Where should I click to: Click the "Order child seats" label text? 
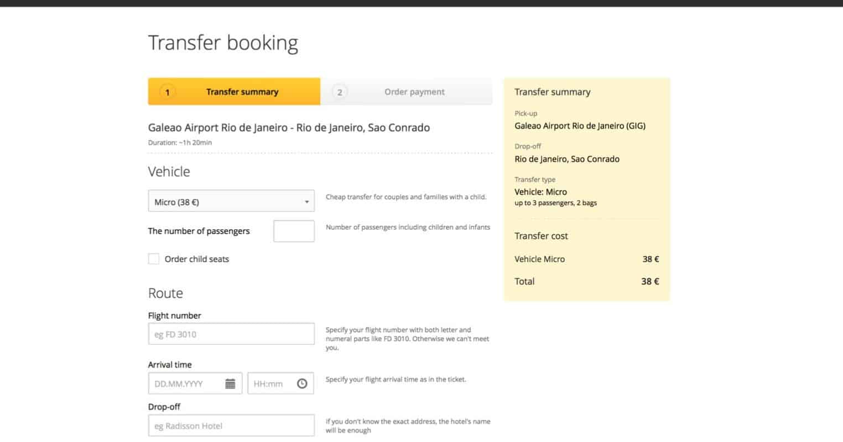pyautogui.click(x=196, y=259)
